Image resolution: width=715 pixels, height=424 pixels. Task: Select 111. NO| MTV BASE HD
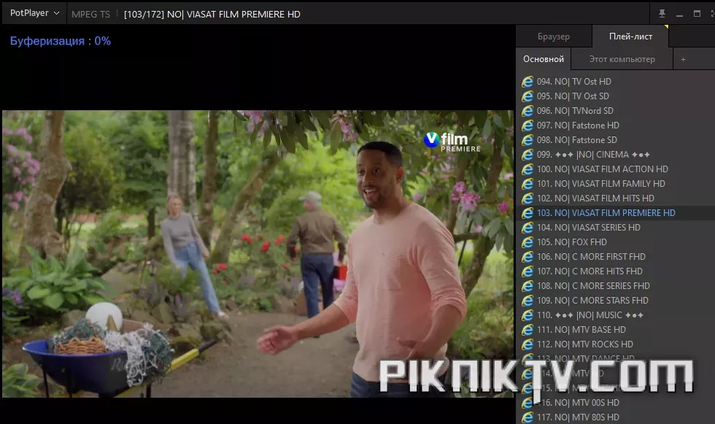(x=616, y=330)
